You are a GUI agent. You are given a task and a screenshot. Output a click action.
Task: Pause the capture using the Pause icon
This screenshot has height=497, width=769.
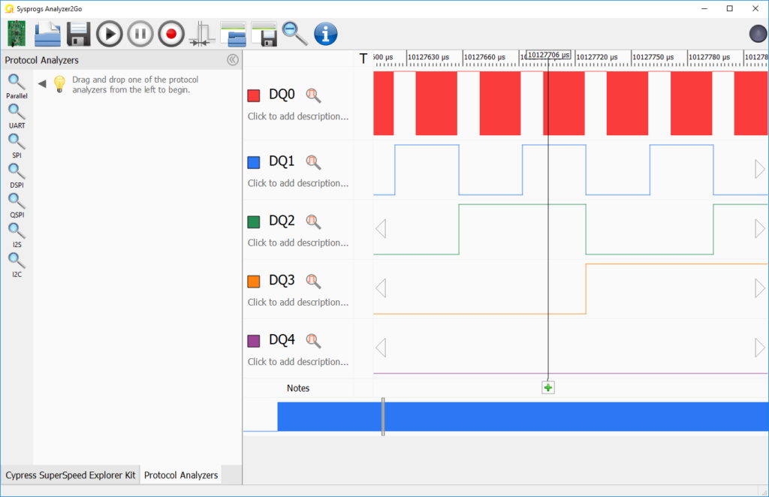coord(139,33)
